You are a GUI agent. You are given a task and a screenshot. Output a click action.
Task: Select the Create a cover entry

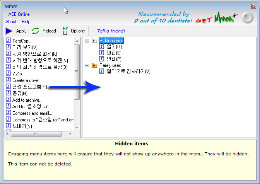click(26, 80)
